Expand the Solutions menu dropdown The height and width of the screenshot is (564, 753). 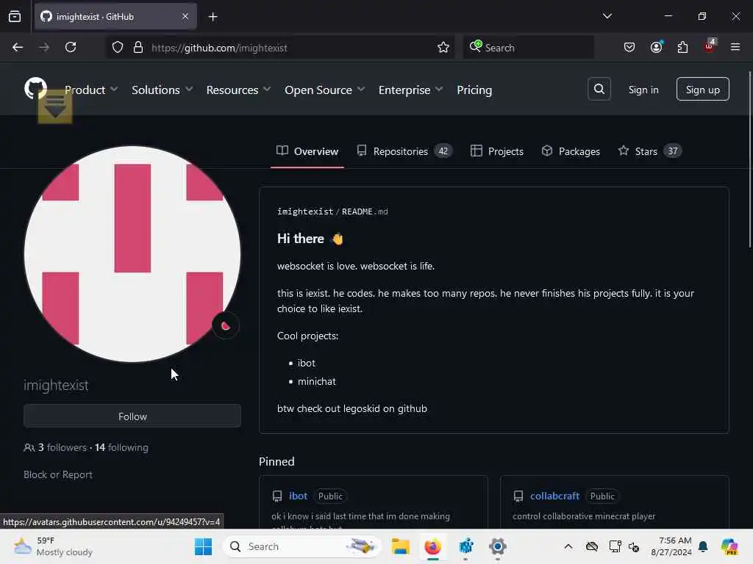click(x=162, y=90)
